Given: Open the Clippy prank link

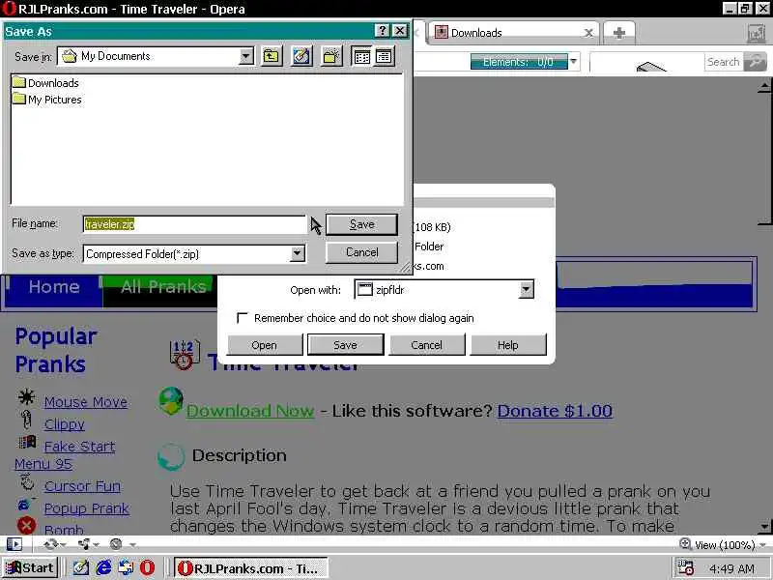Looking at the screenshot, I should pyautogui.click(x=65, y=424).
